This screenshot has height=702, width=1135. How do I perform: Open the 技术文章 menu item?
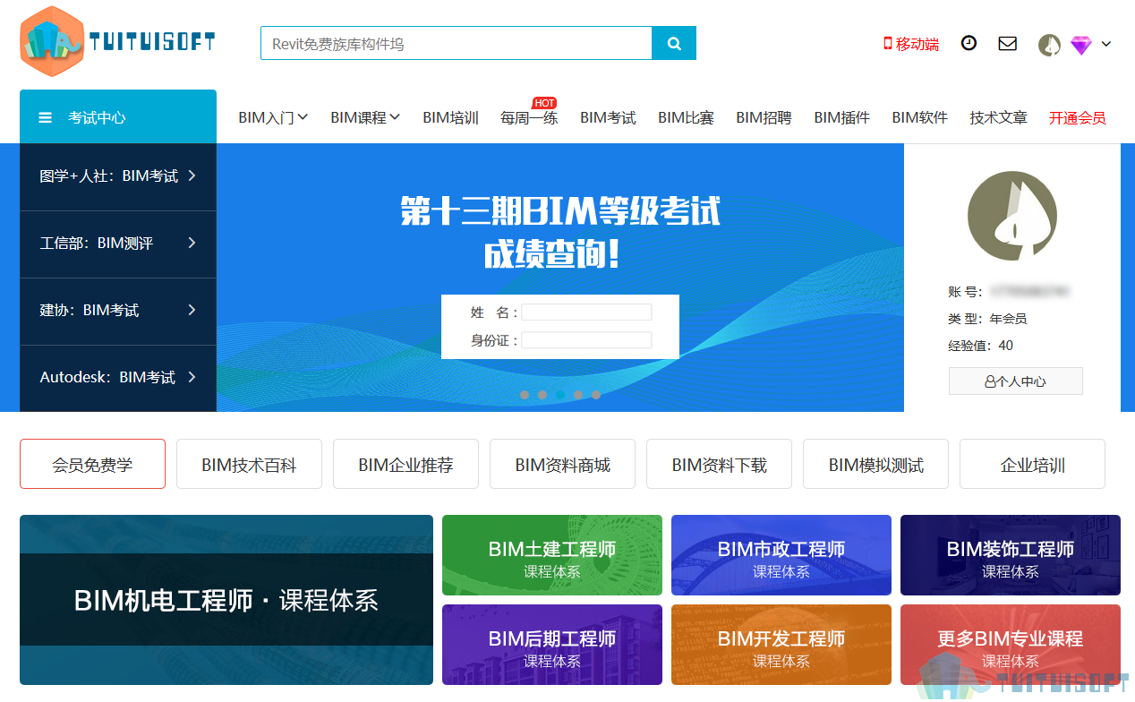click(x=998, y=117)
